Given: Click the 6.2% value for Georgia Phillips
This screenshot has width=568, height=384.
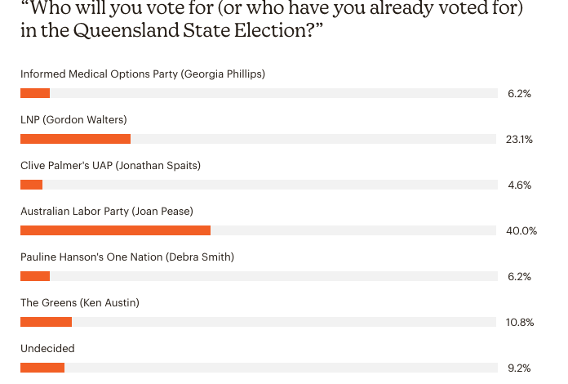Looking at the screenshot, I should (x=519, y=94).
